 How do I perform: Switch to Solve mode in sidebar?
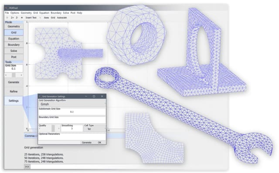(x=14, y=51)
